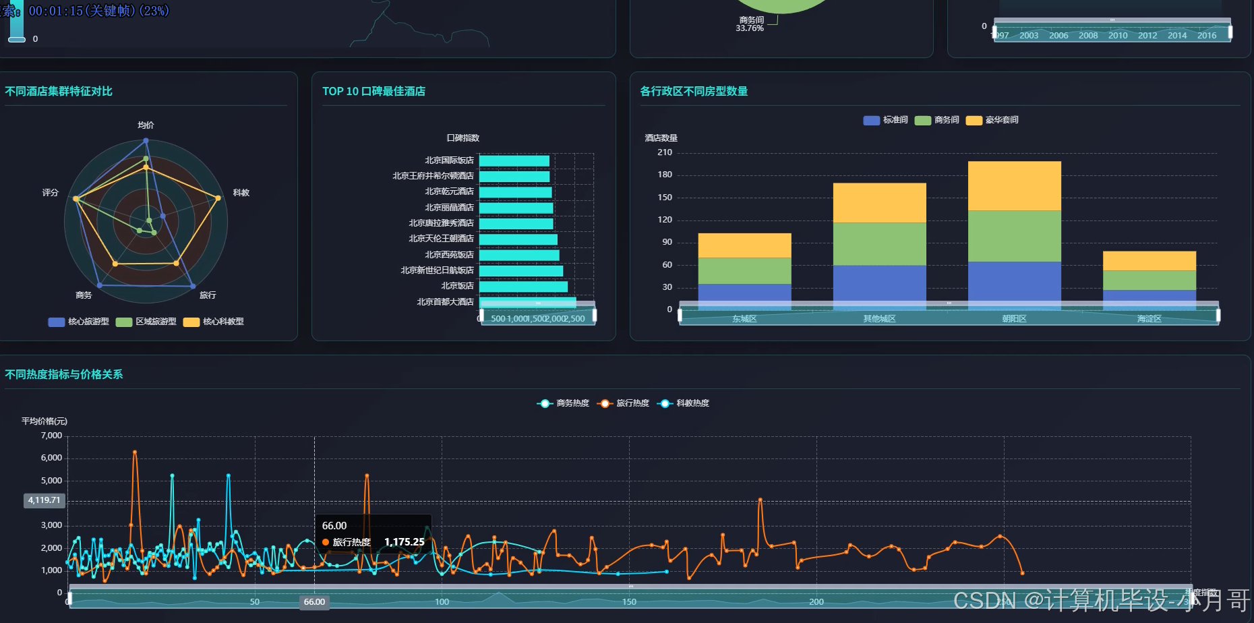Viewport: 1254px width, 623px height.
Task: Click the 商务 radar axis label
Action: pyautogui.click(x=84, y=295)
